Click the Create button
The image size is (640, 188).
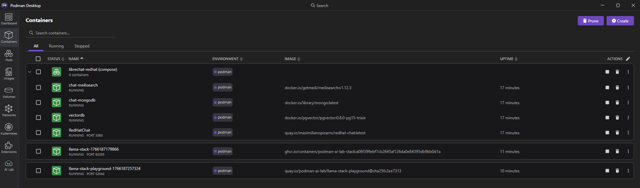tap(620, 21)
